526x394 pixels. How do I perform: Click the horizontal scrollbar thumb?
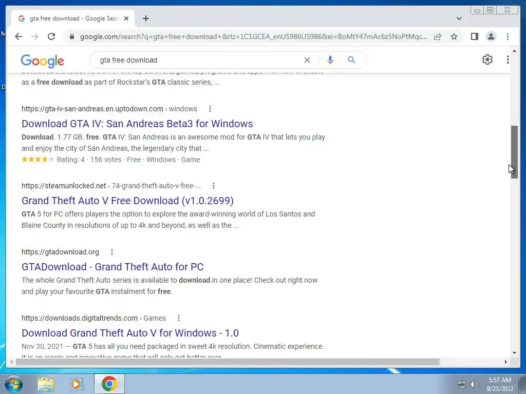(x=228, y=362)
